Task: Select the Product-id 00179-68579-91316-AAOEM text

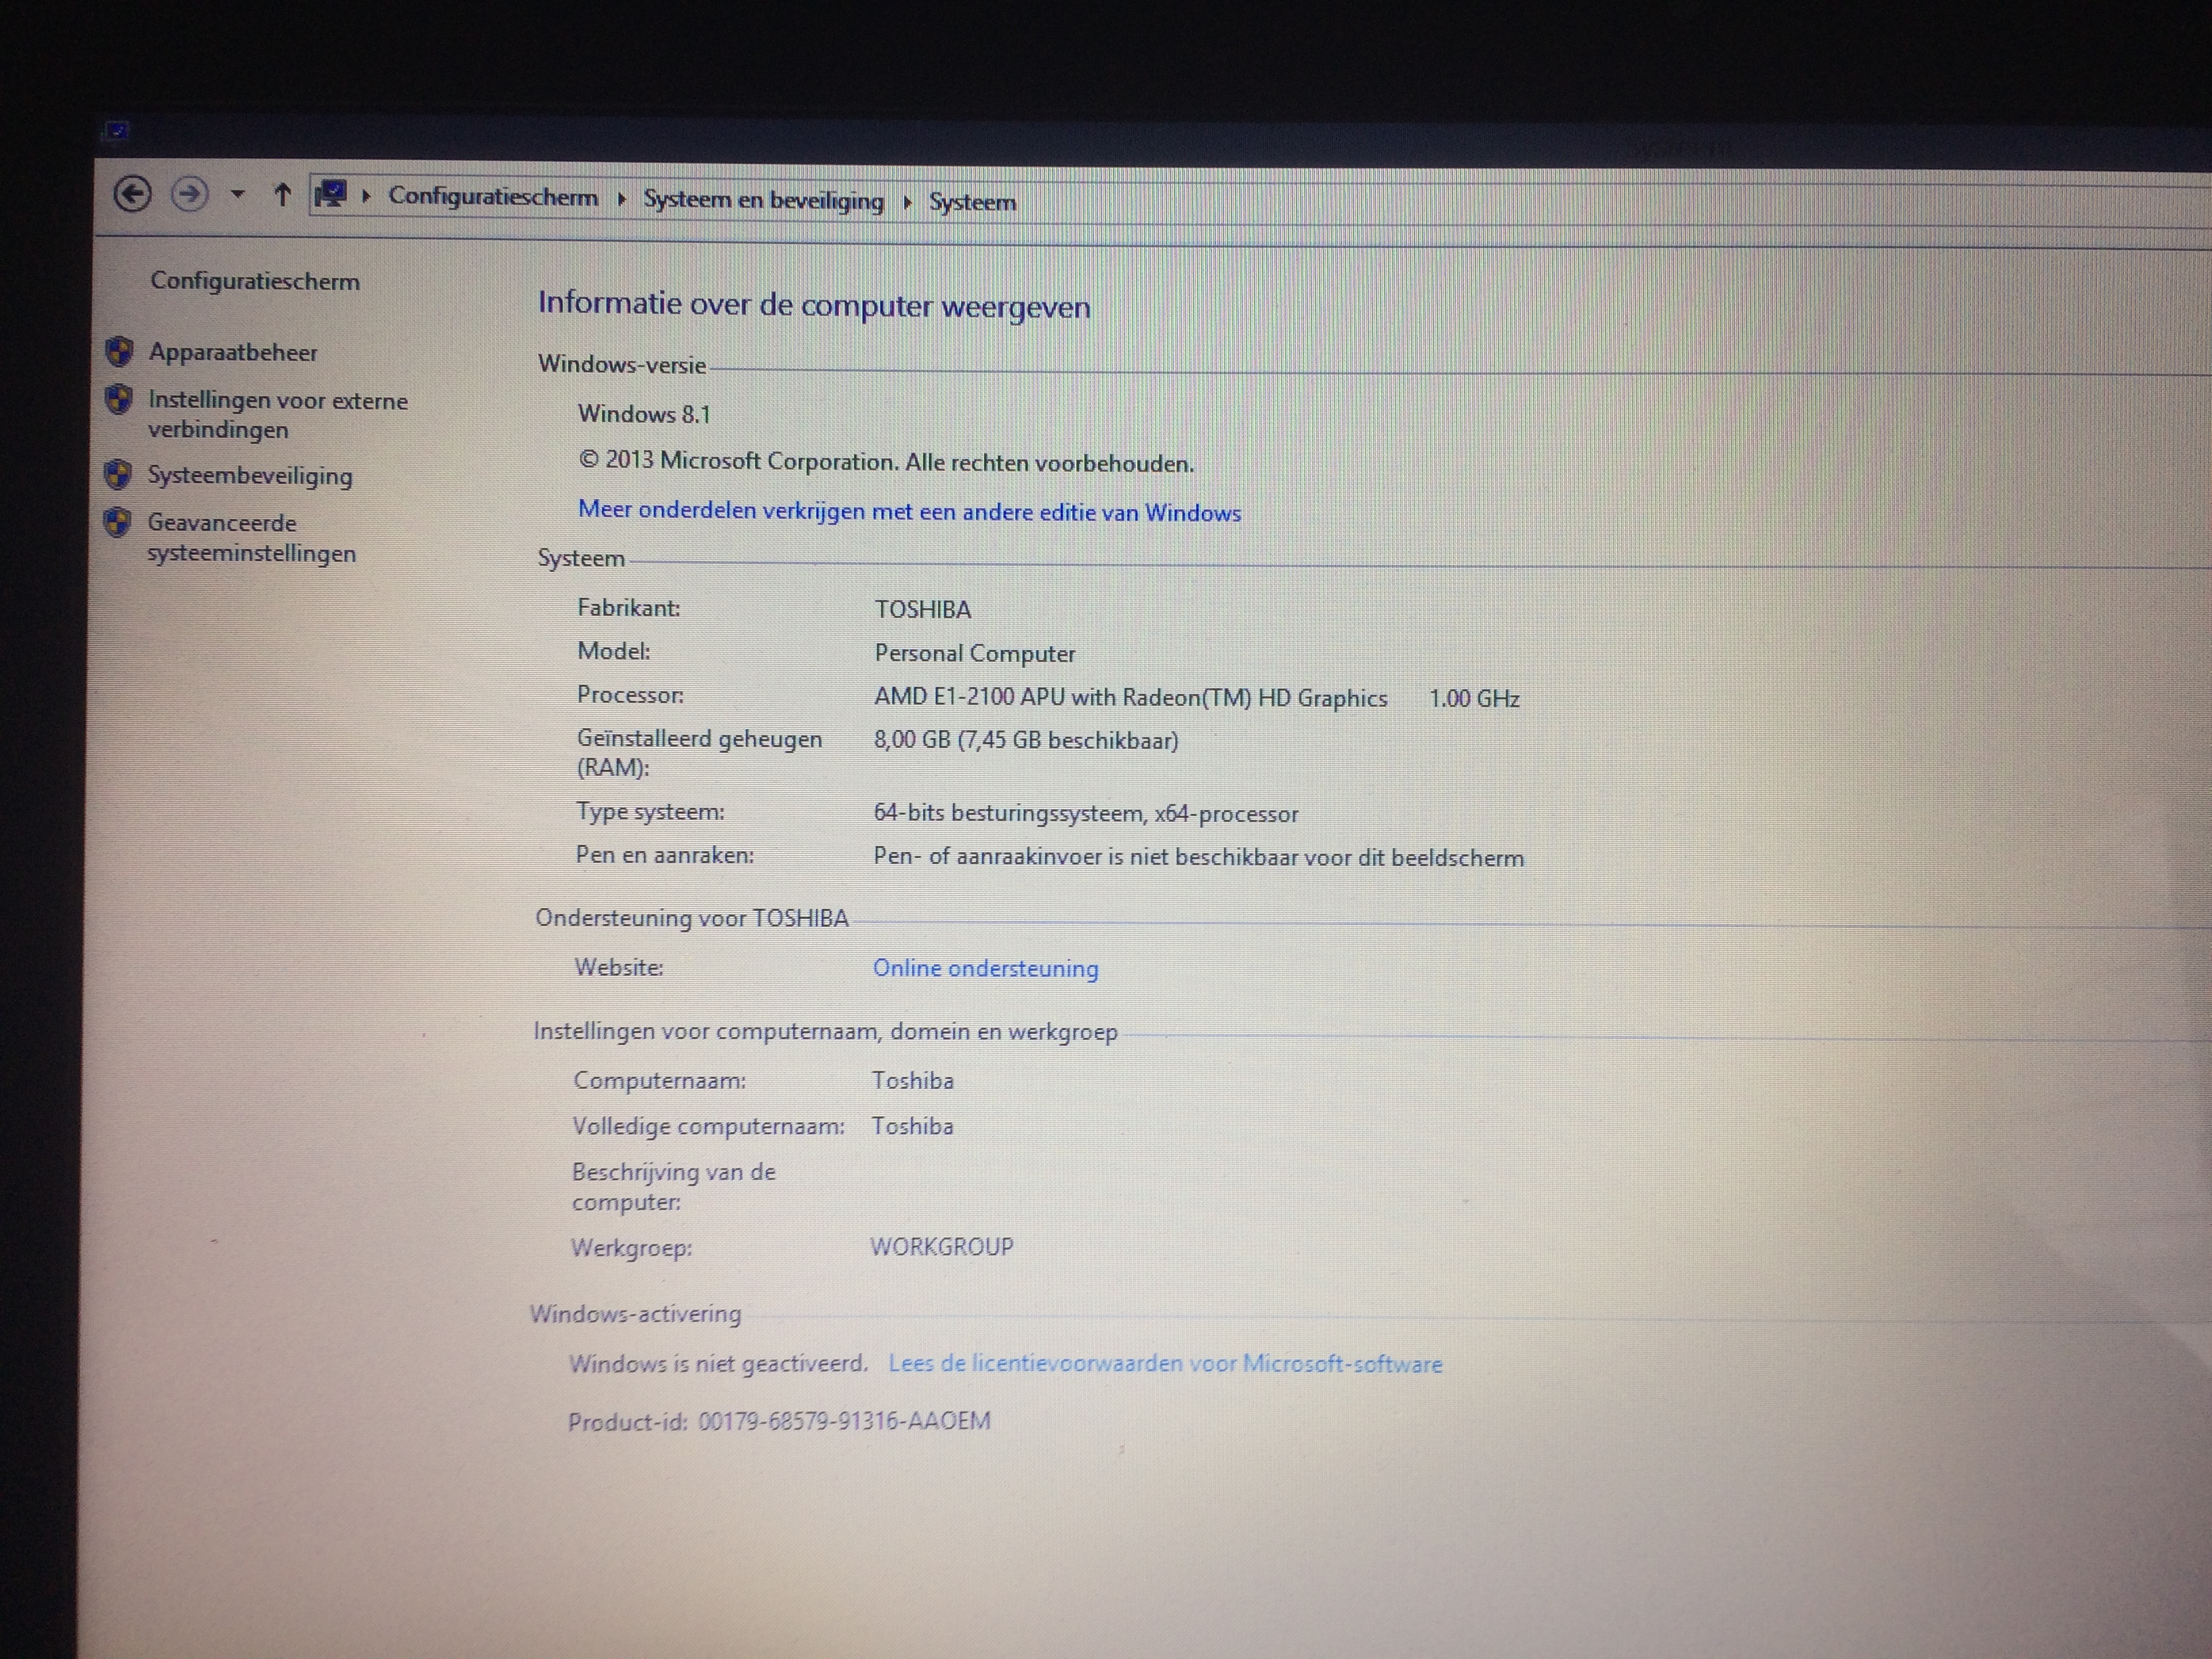Action: [x=779, y=1421]
